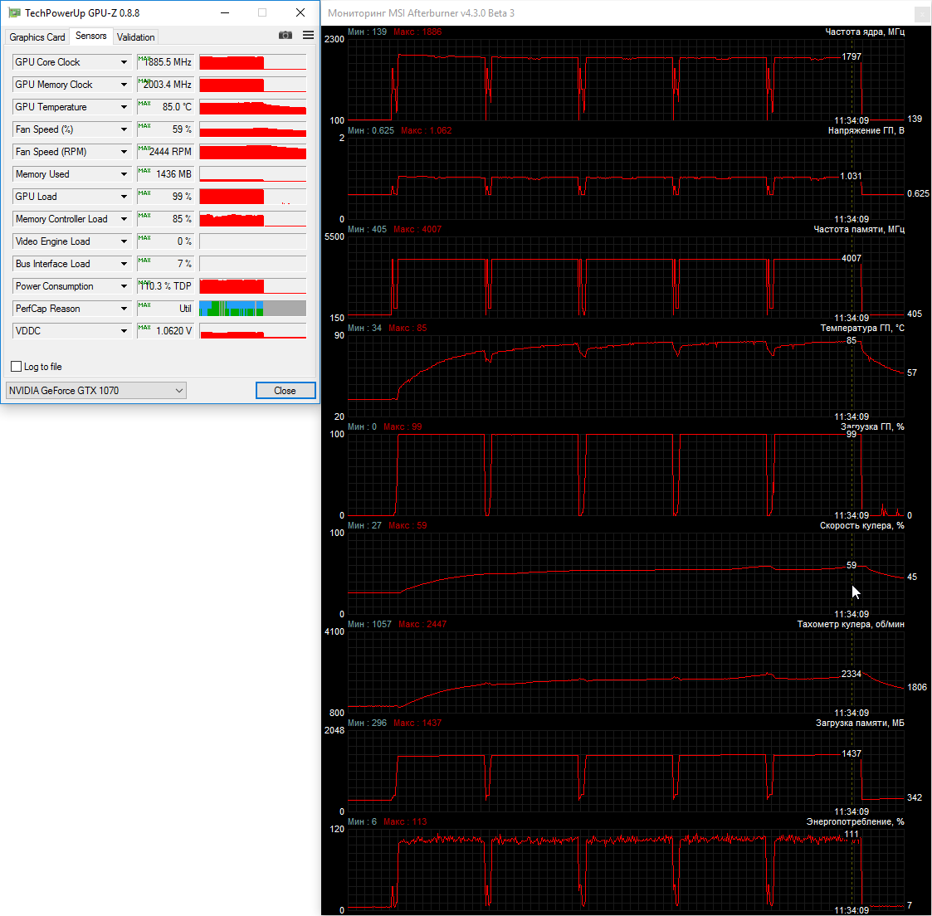
Task: Take a screenshot with the camera icon
Action: click(x=285, y=35)
